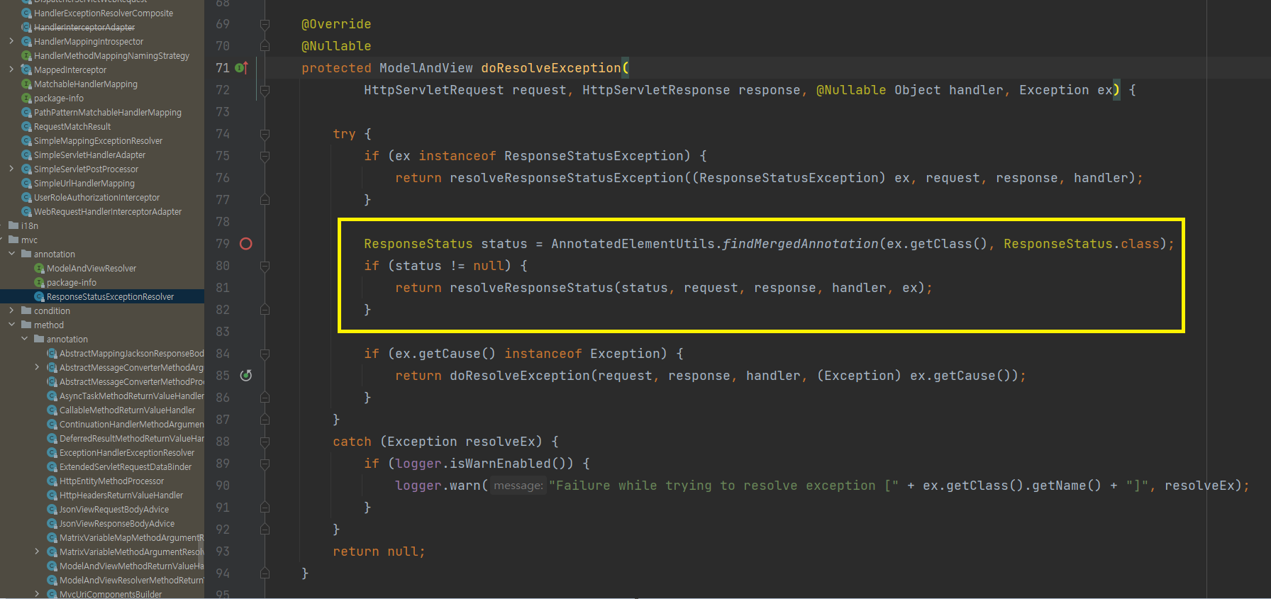This screenshot has height=599, width=1271.
Task: Expand MatrixVariableMethodArgumentResol node
Action: (x=37, y=552)
